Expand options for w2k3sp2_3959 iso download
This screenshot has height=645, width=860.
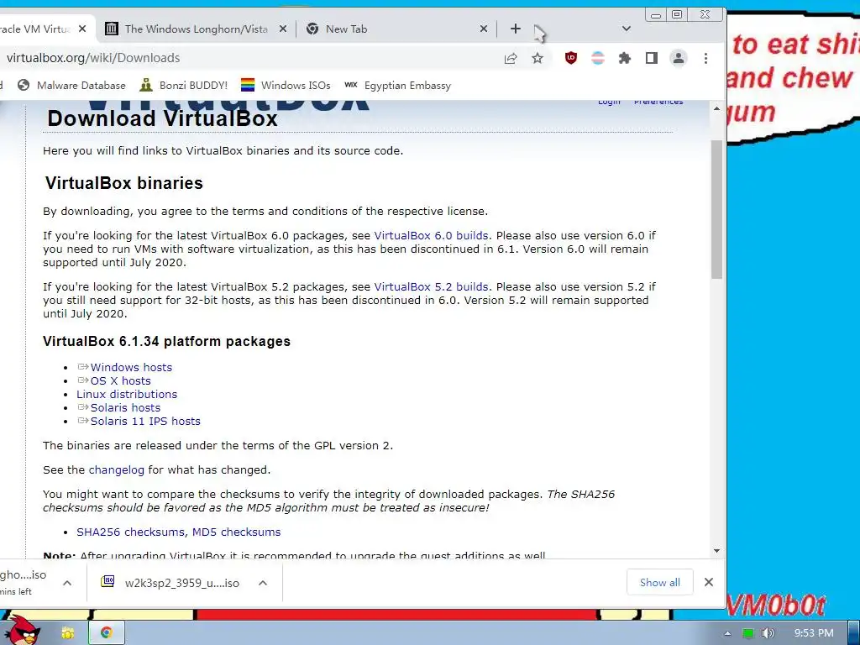263,583
